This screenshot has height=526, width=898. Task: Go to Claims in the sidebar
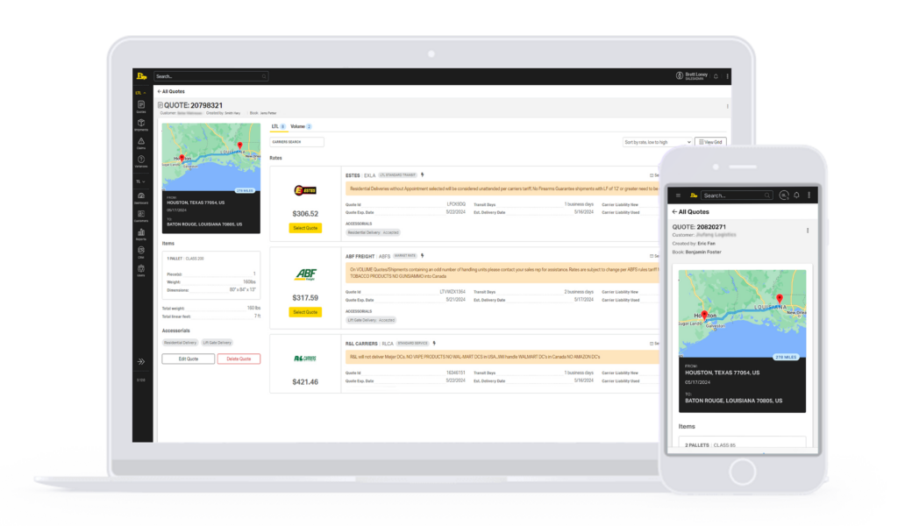click(141, 143)
